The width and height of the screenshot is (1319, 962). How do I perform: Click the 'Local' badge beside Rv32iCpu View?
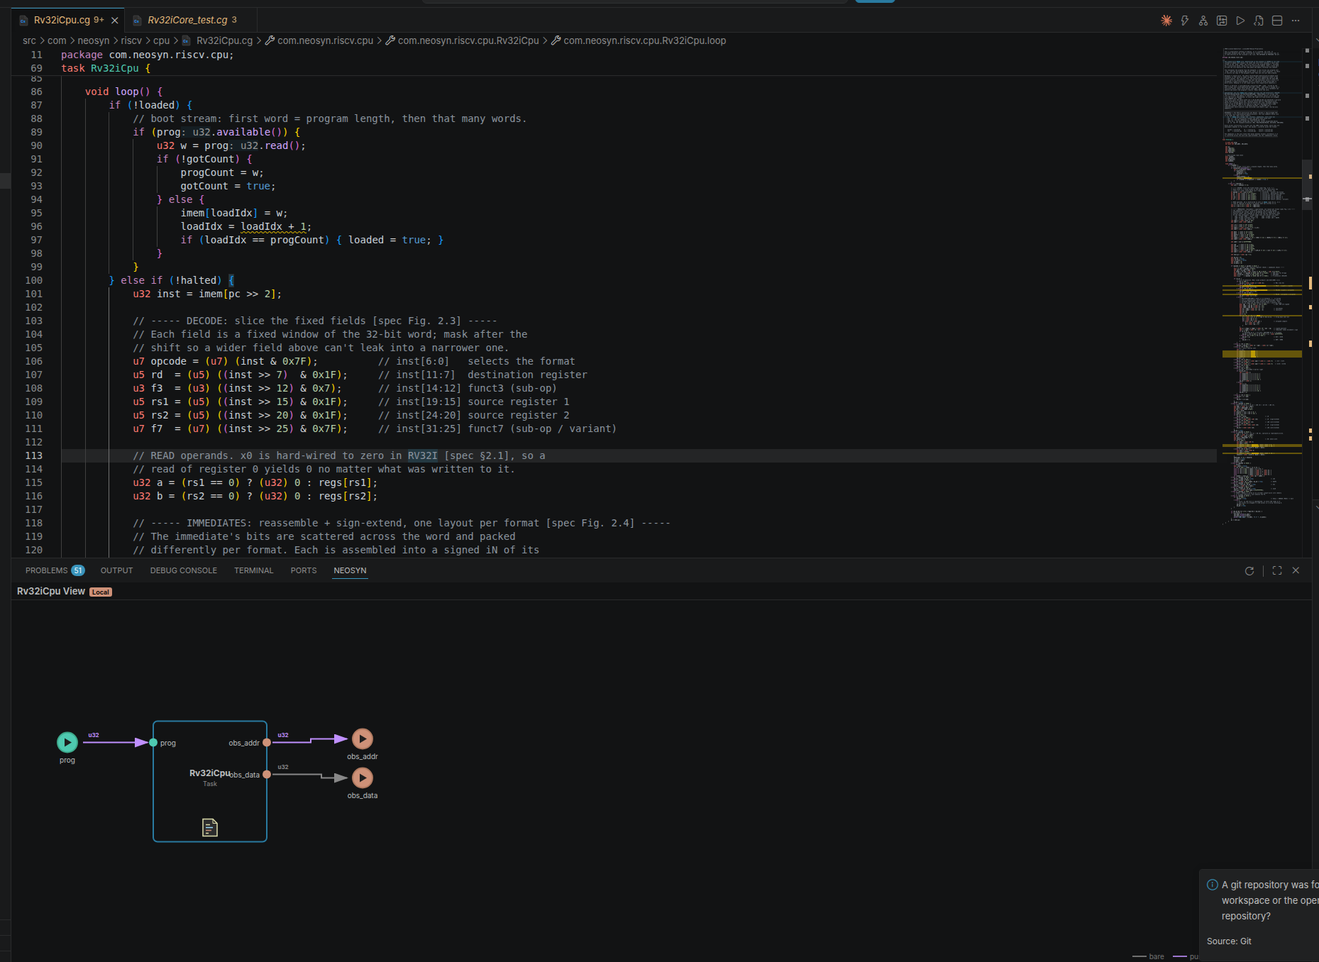(101, 592)
